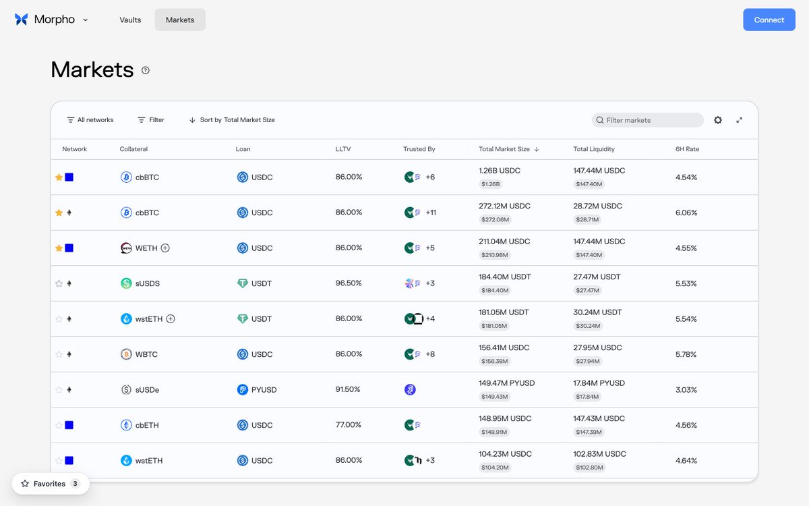Click the LLTV column header
This screenshot has height=506, width=809.
click(343, 149)
